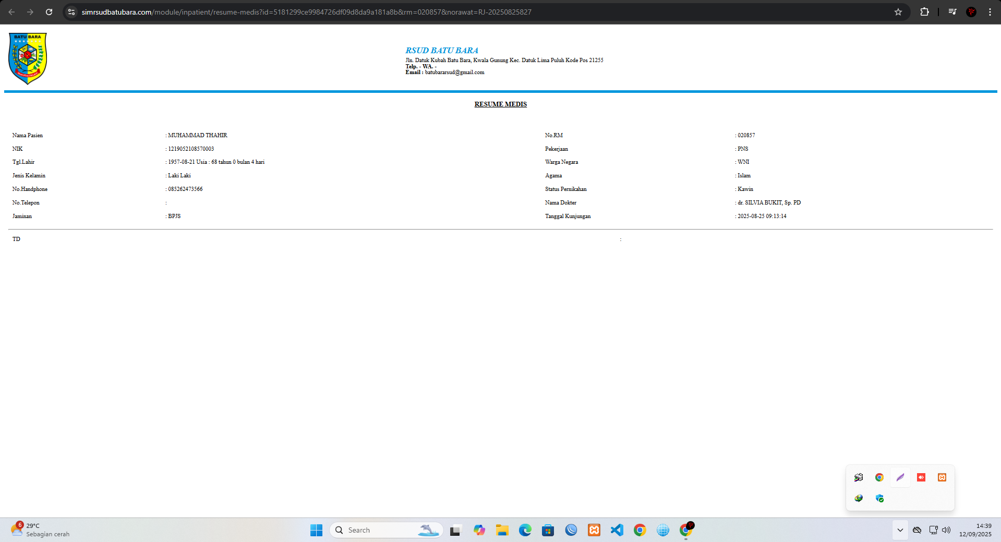Screen dimensions: 1001x542
Task: Click the taskbar Search box
Action: click(x=386, y=530)
